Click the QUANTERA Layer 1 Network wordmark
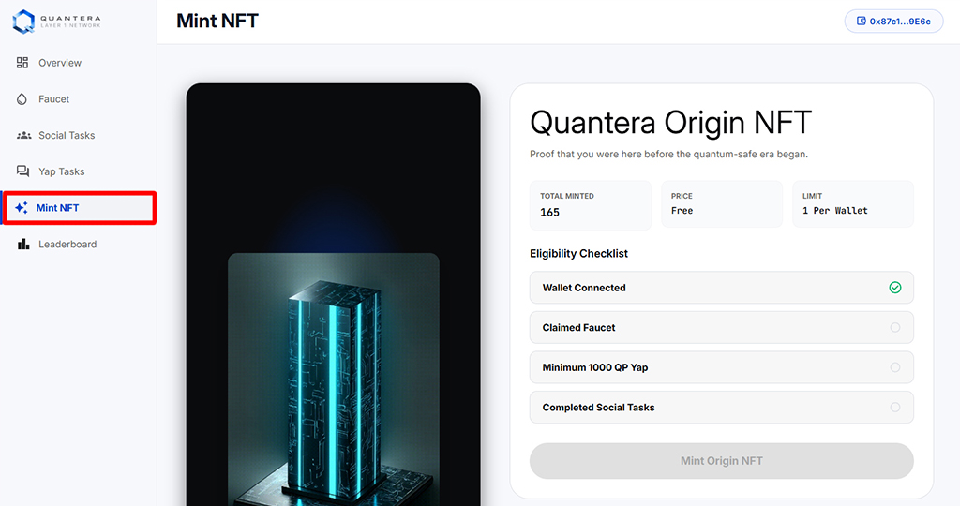This screenshot has height=506, width=960. tap(70, 22)
